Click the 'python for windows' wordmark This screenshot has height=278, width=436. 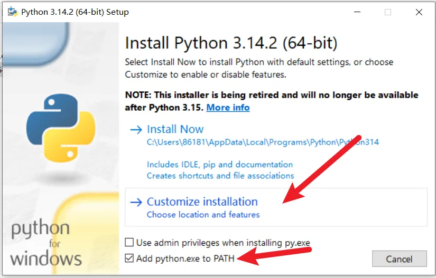coord(46,243)
